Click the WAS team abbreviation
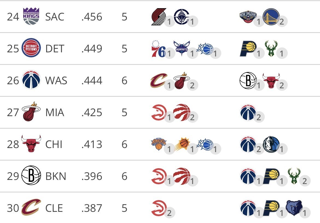Viewport: 320px width, 223px height. pyautogui.click(x=56, y=80)
